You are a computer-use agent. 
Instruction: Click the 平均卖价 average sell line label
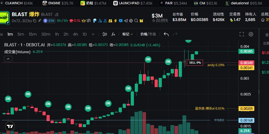point(219,120)
